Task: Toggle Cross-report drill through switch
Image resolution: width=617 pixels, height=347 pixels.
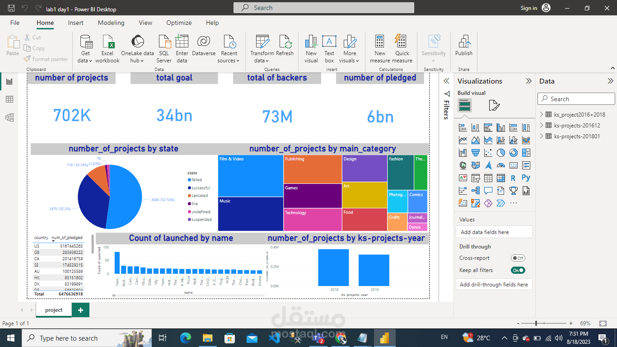Action: pos(518,258)
